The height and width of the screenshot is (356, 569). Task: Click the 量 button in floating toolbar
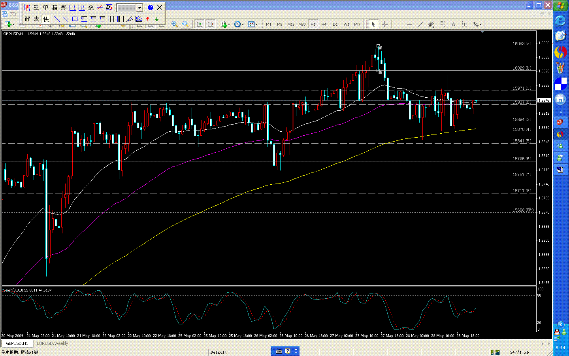coord(36,8)
